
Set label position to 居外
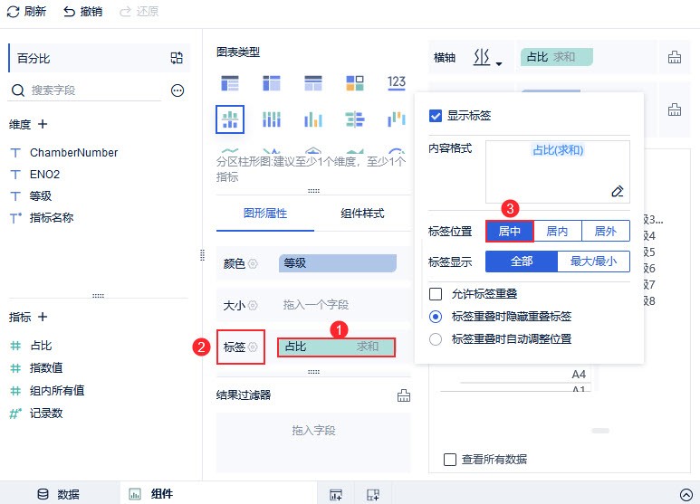[605, 232]
